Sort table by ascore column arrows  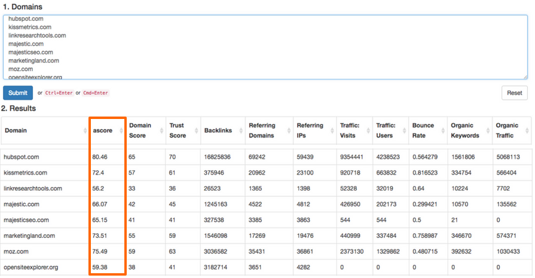[x=121, y=130]
